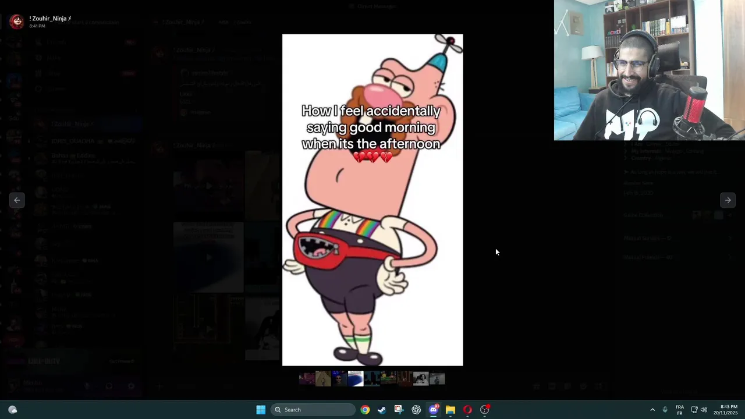
Task: Select the thumbnail of a man in sunglasses
Action: (339, 379)
